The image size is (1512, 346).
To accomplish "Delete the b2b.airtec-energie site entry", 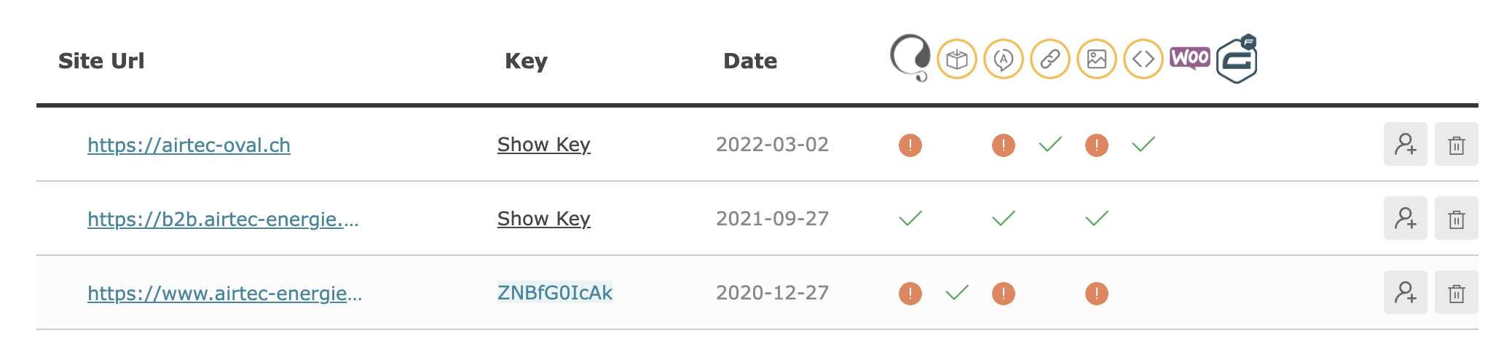I will click(x=1457, y=218).
